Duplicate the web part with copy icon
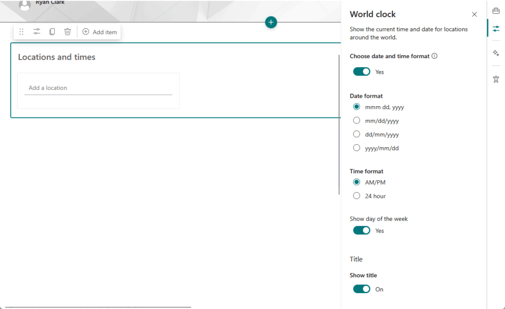Image resolution: width=505 pixels, height=309 pixels. 52,32
